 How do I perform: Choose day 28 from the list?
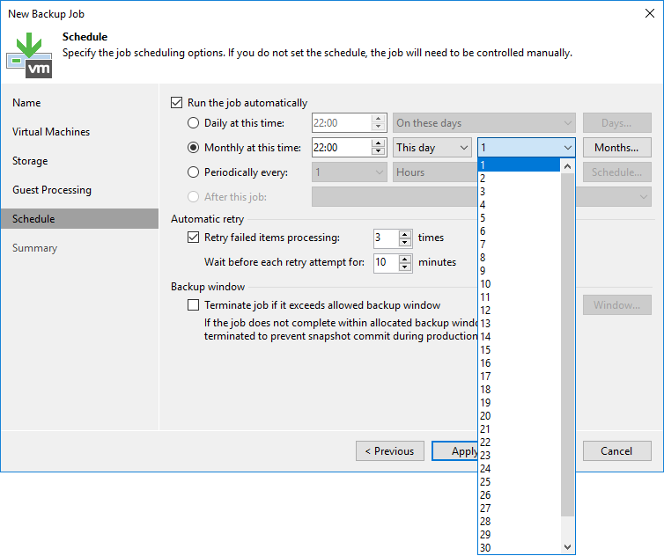pos(485,522)
